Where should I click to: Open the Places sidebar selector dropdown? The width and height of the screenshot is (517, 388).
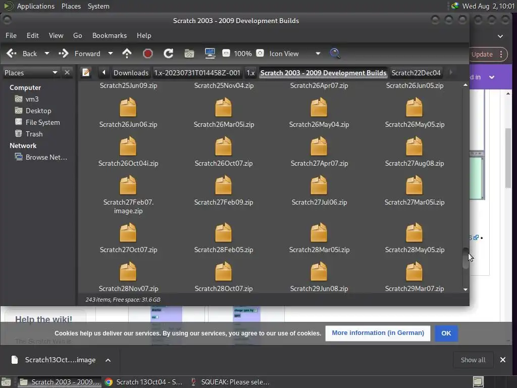31,73
